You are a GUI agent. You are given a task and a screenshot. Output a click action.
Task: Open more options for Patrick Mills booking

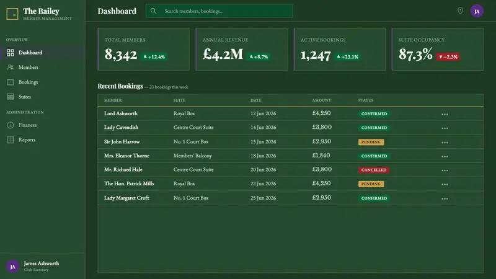click(x=445, y=184)
